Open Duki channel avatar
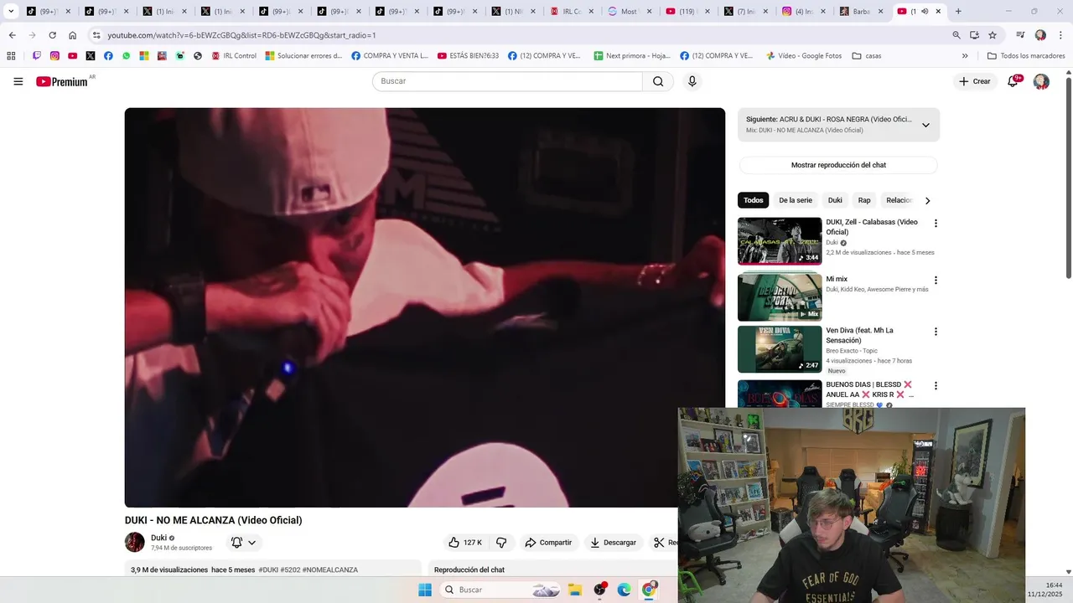This screenshot has width=1073, height=603. [135, 542]
